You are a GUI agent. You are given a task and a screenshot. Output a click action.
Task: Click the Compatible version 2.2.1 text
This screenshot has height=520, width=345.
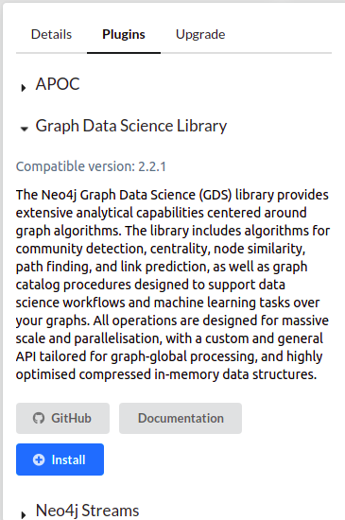[x=91, y=166]
